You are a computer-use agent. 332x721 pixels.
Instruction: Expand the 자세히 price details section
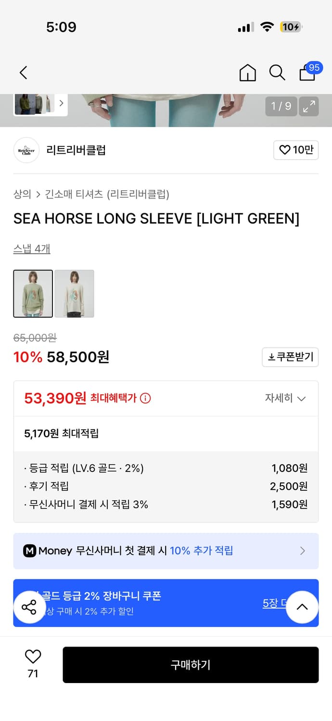286,398
